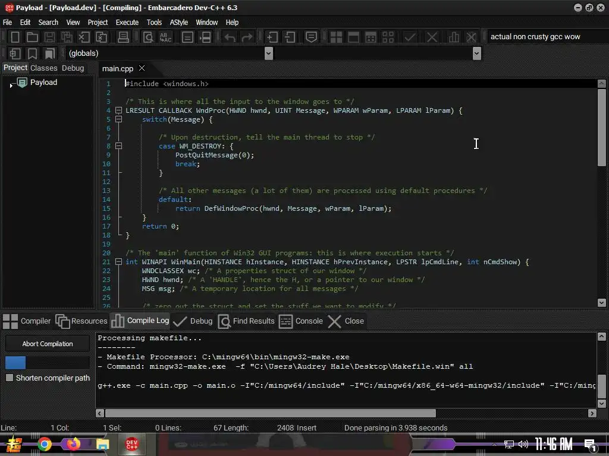Click the New file toolbar icon
This screenshot has height=456, width=609.
(15, 37)
